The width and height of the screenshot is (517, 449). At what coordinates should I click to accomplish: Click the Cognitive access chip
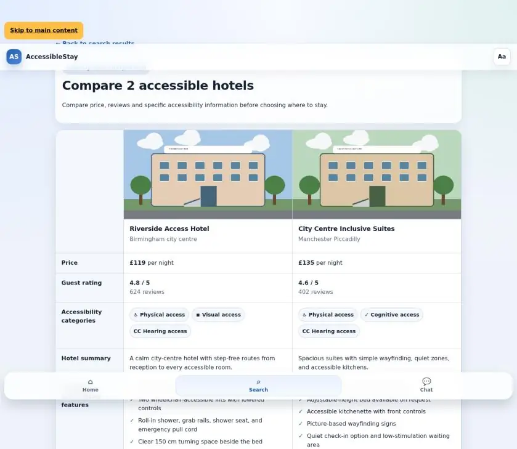pyautogui.click(x=392, y=315)
